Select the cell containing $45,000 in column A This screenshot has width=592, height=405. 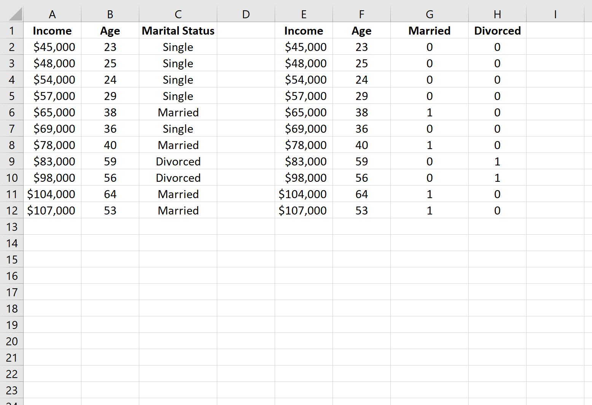[52, 47]
